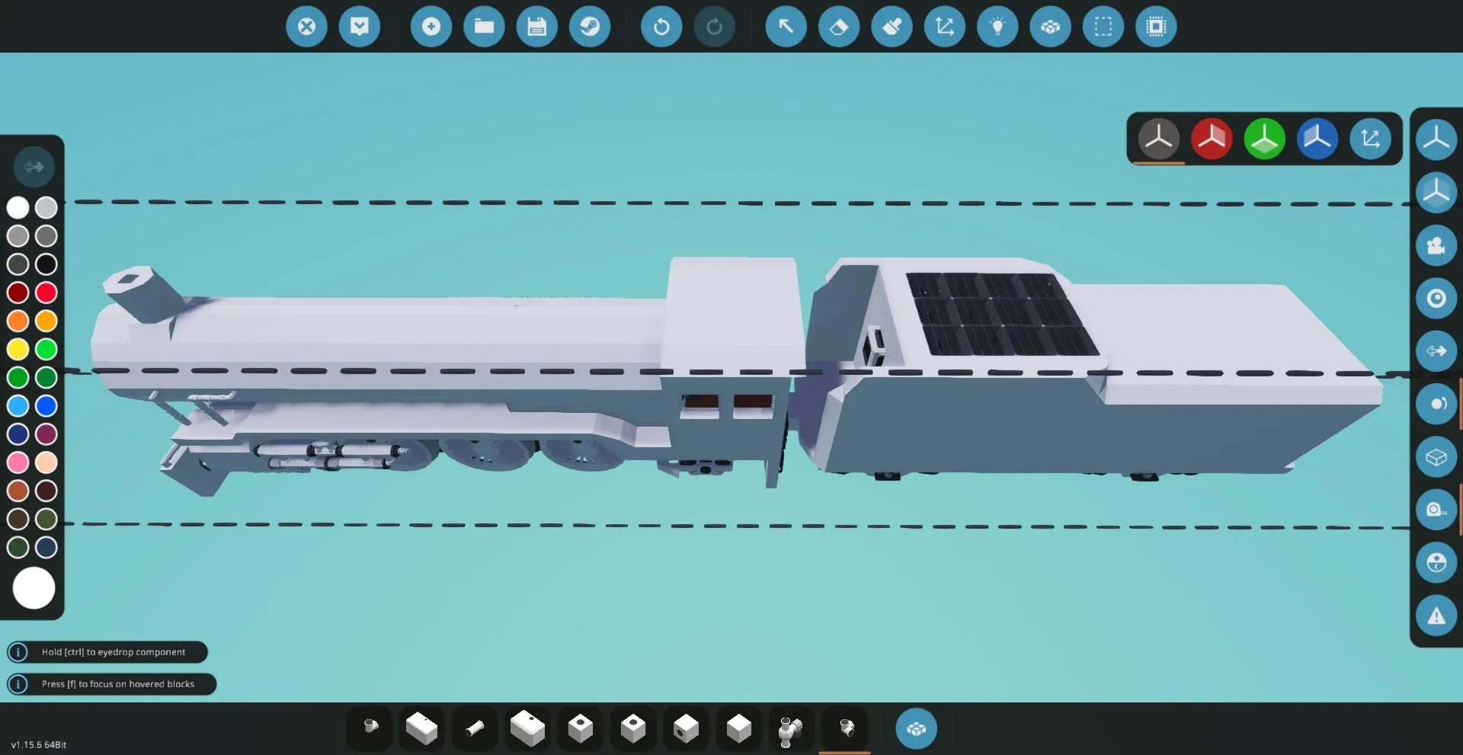Toggle red axis mirror mode

(x=1211, y=139)
